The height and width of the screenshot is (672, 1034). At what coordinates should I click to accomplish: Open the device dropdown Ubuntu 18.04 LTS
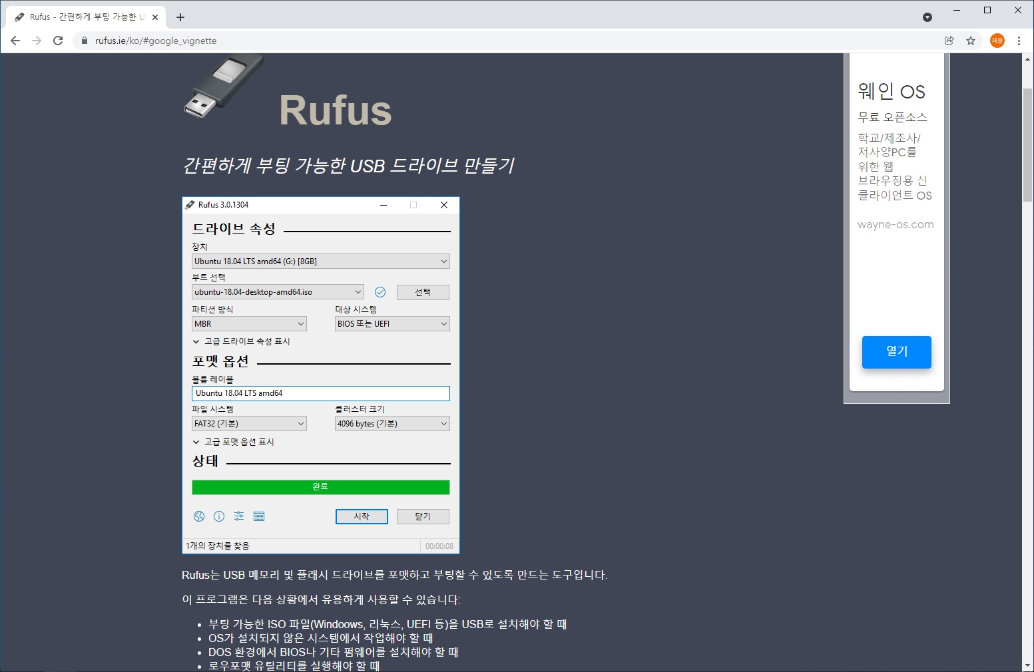pyautogui.click(x=321, y=261)
